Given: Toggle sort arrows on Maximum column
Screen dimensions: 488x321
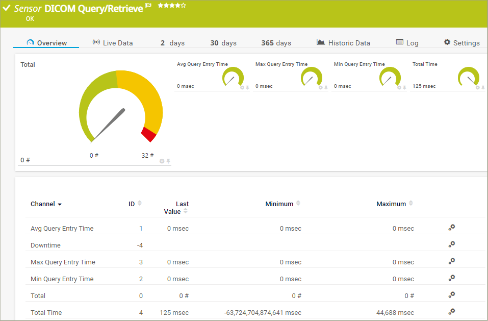Looking at the screenshot, I should (411, 203).
